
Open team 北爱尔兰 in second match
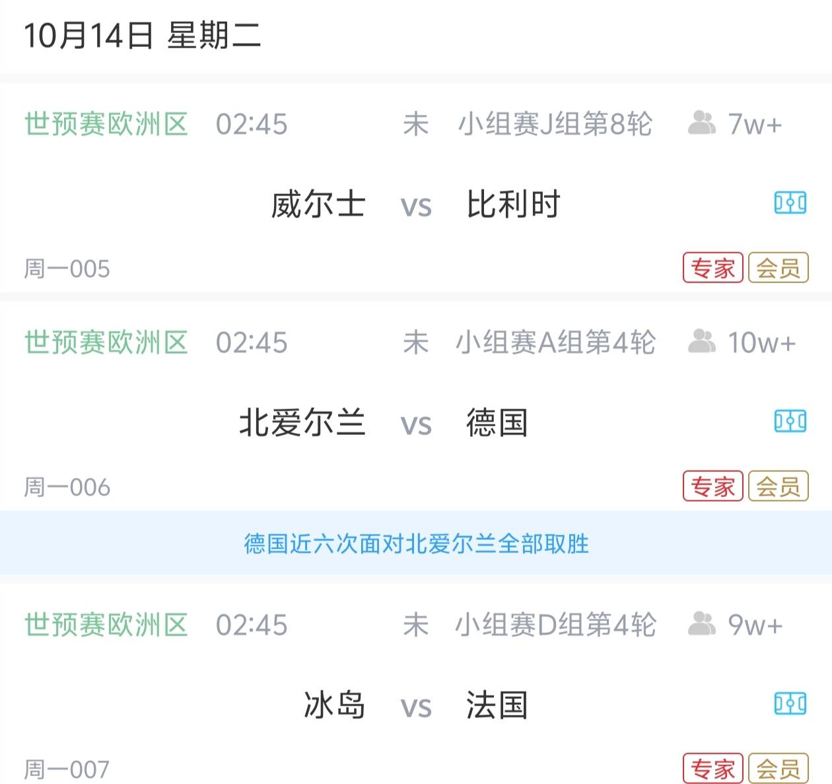(x=302, y=422)
